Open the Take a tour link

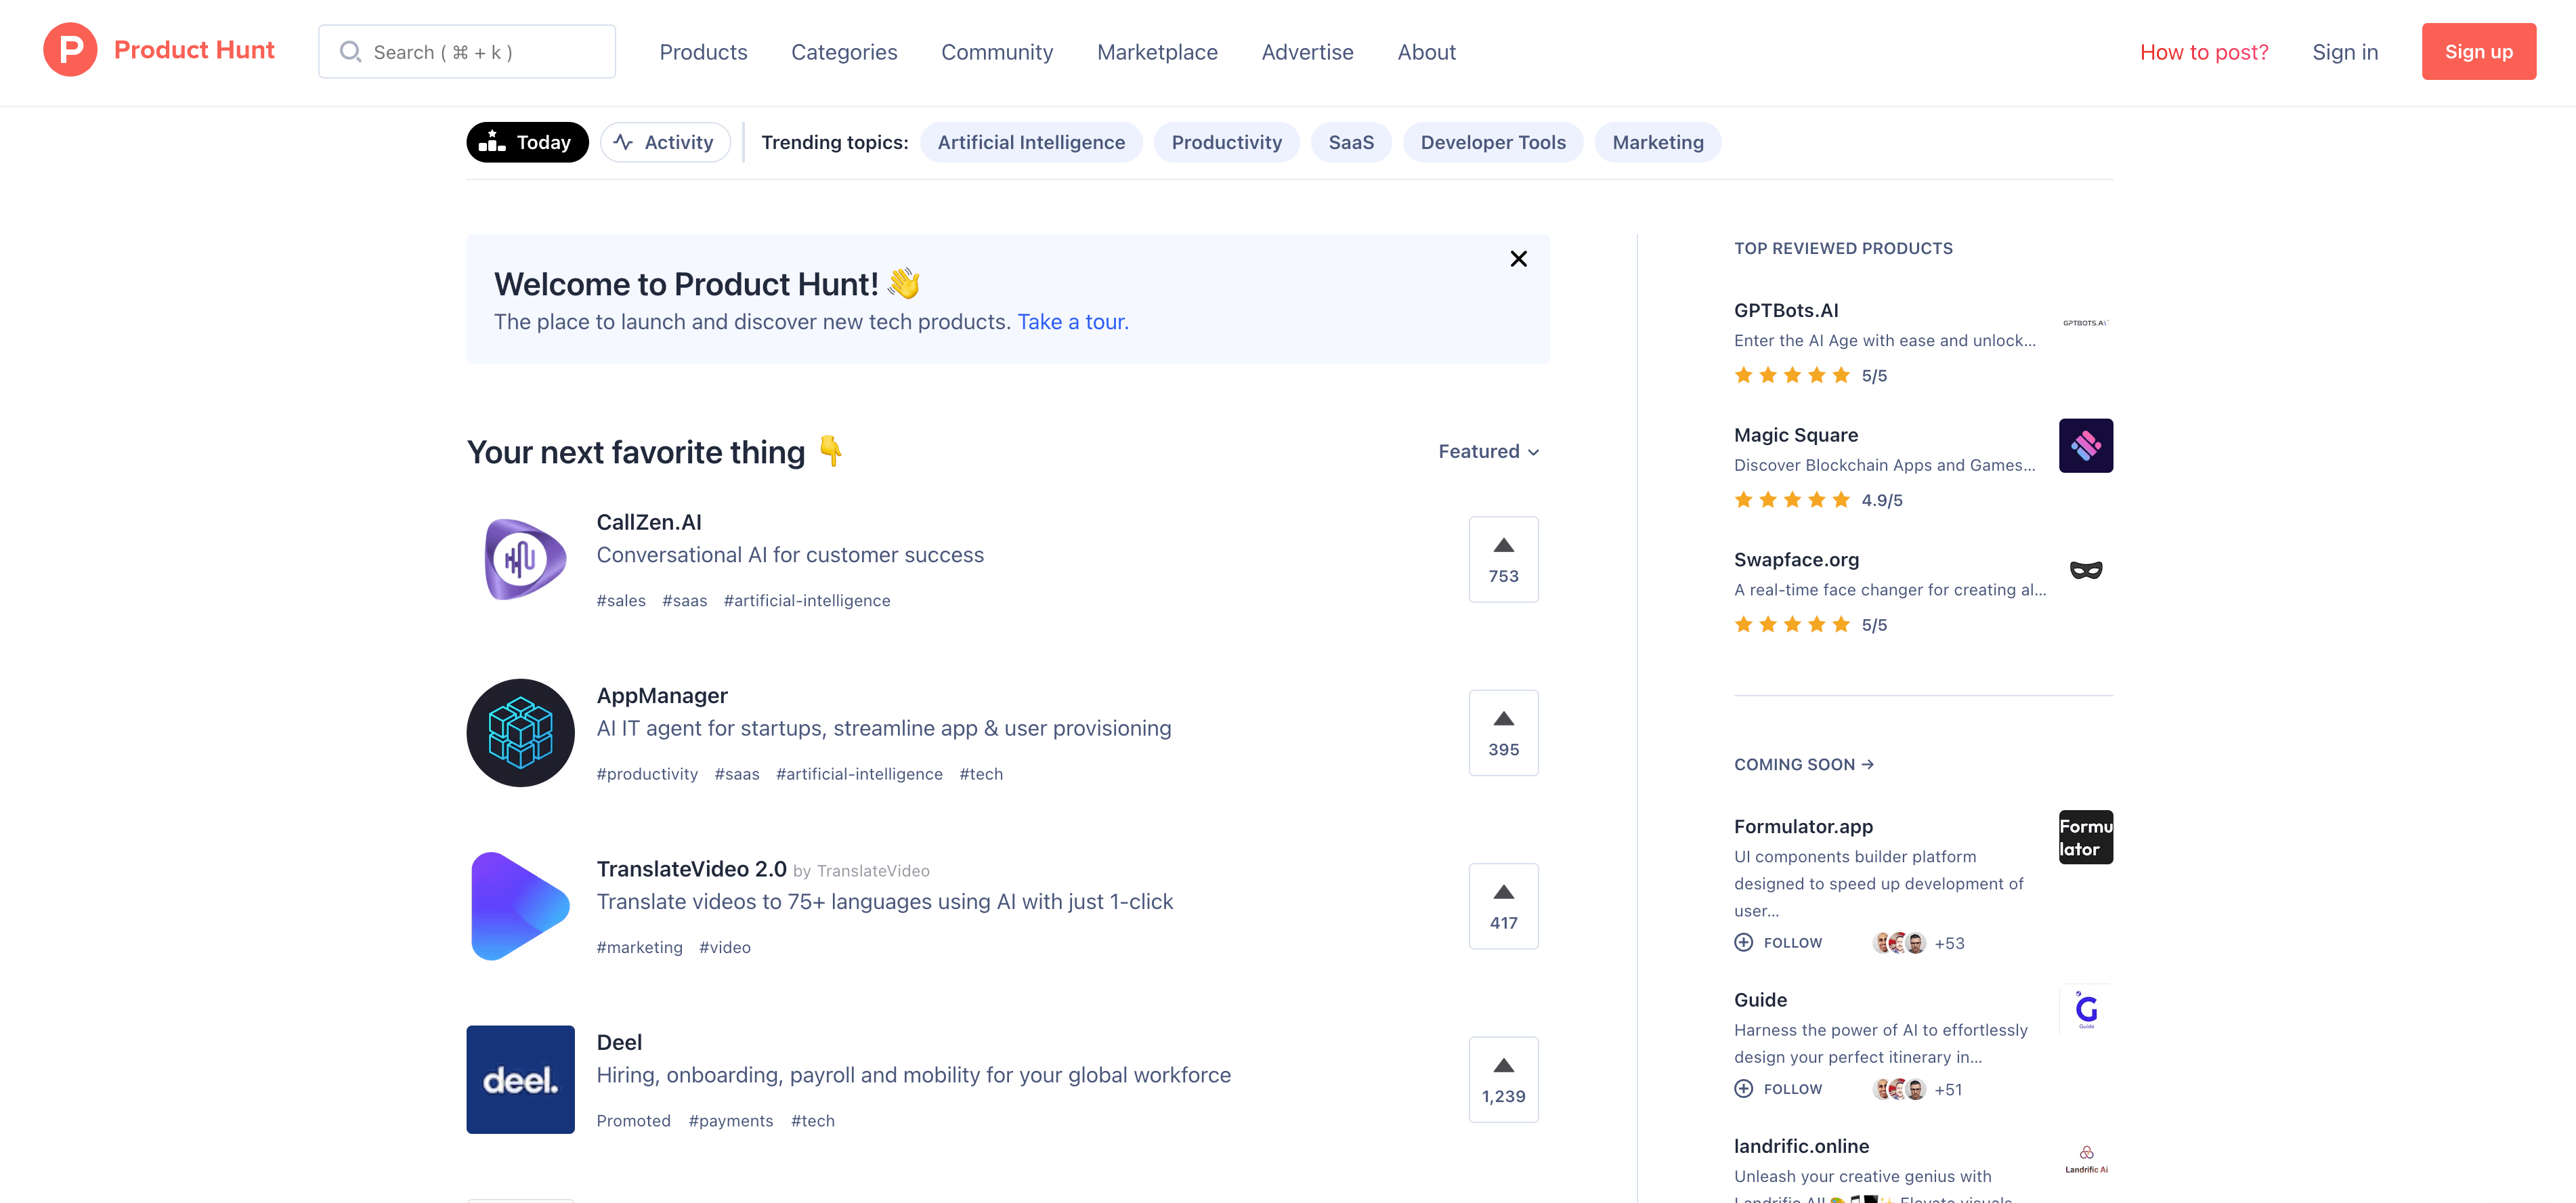[x=1072, y=321]
